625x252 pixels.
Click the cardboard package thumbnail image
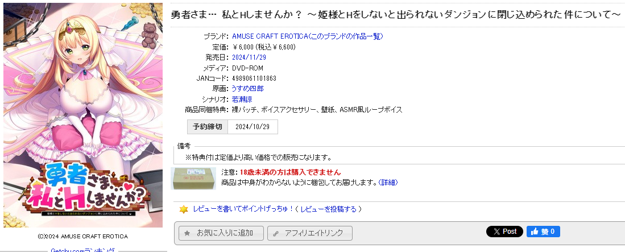[193, 178]
